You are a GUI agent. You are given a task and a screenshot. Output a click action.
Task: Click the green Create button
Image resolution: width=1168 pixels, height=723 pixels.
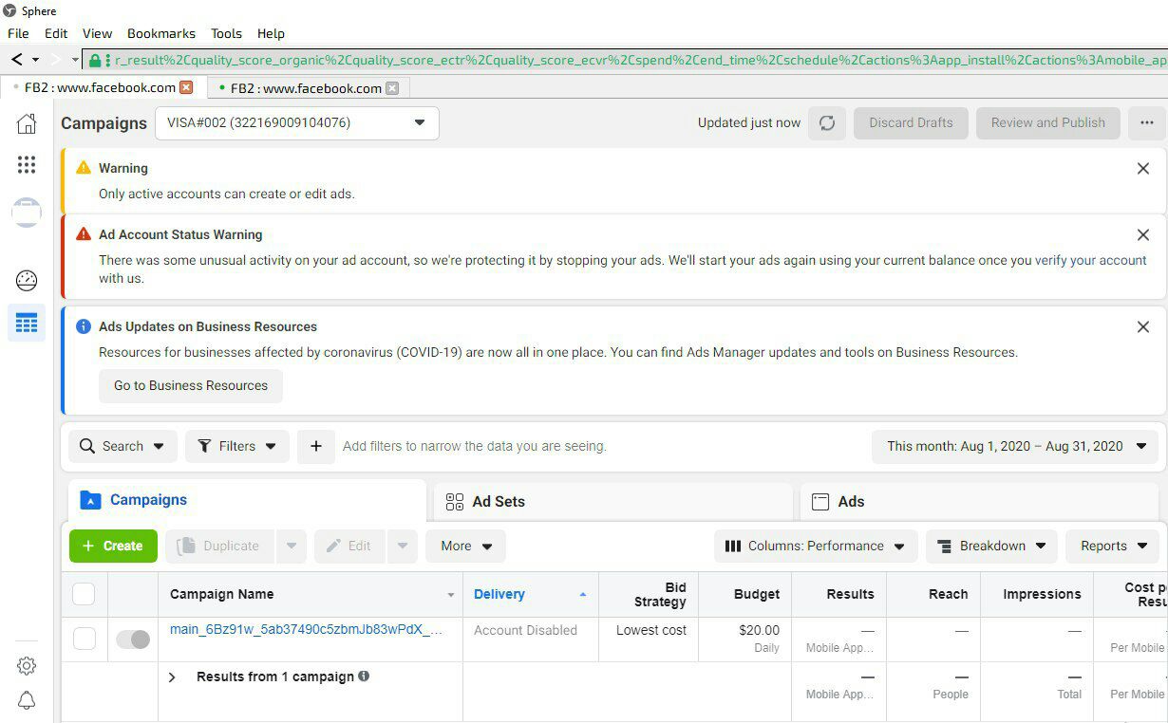[113, 546]
